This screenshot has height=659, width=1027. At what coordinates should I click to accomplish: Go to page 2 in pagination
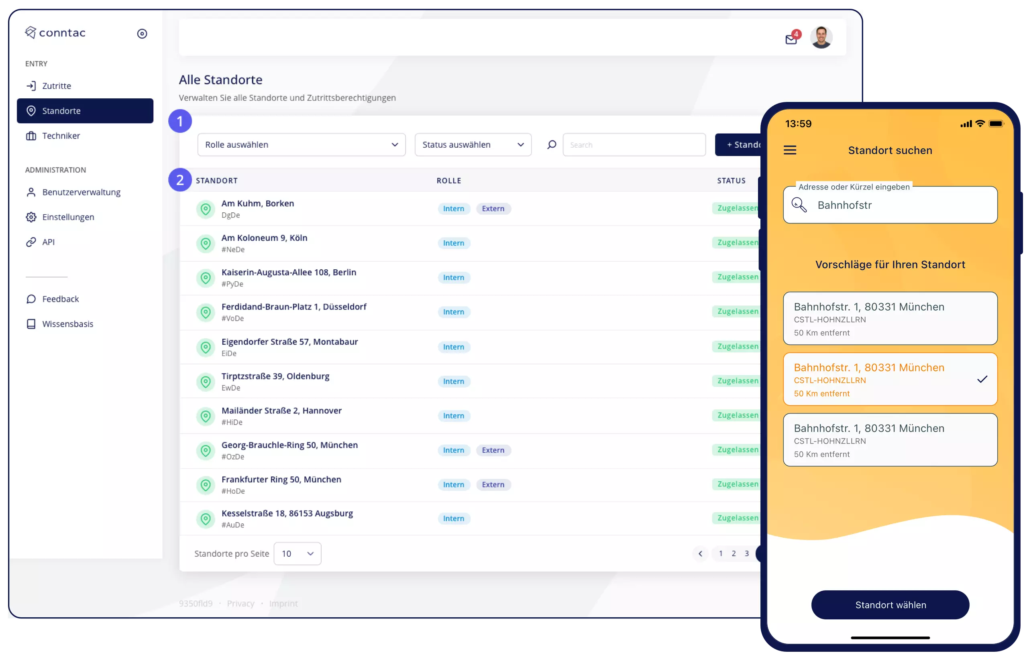pos(734,553)
